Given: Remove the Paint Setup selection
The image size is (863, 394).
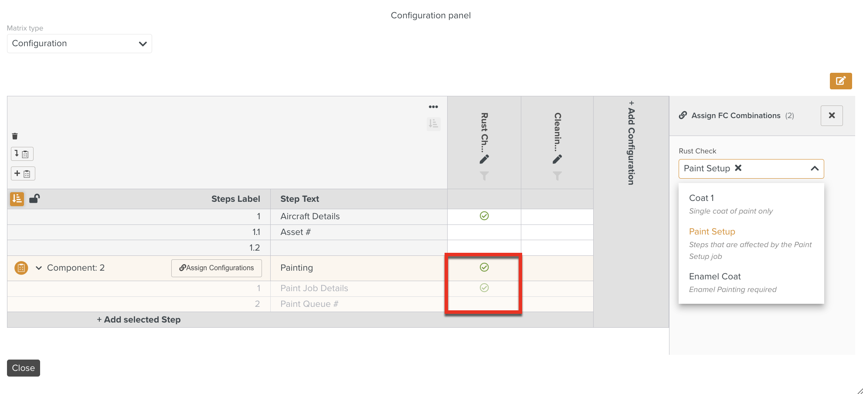Looking at the screenshot, I should [x=738, y=168].
